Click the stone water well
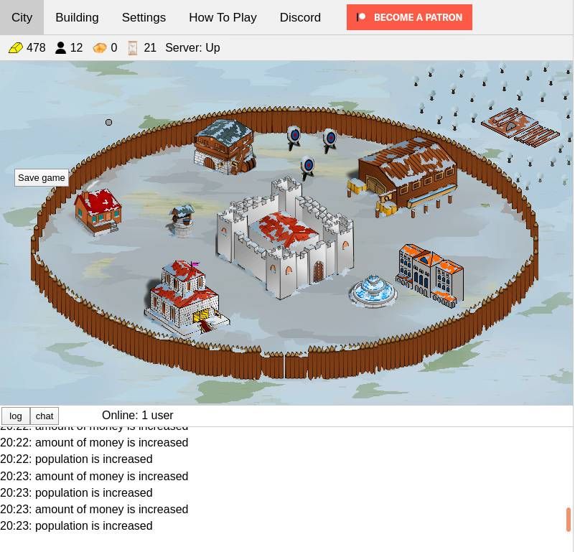 [x=182, y=220]
